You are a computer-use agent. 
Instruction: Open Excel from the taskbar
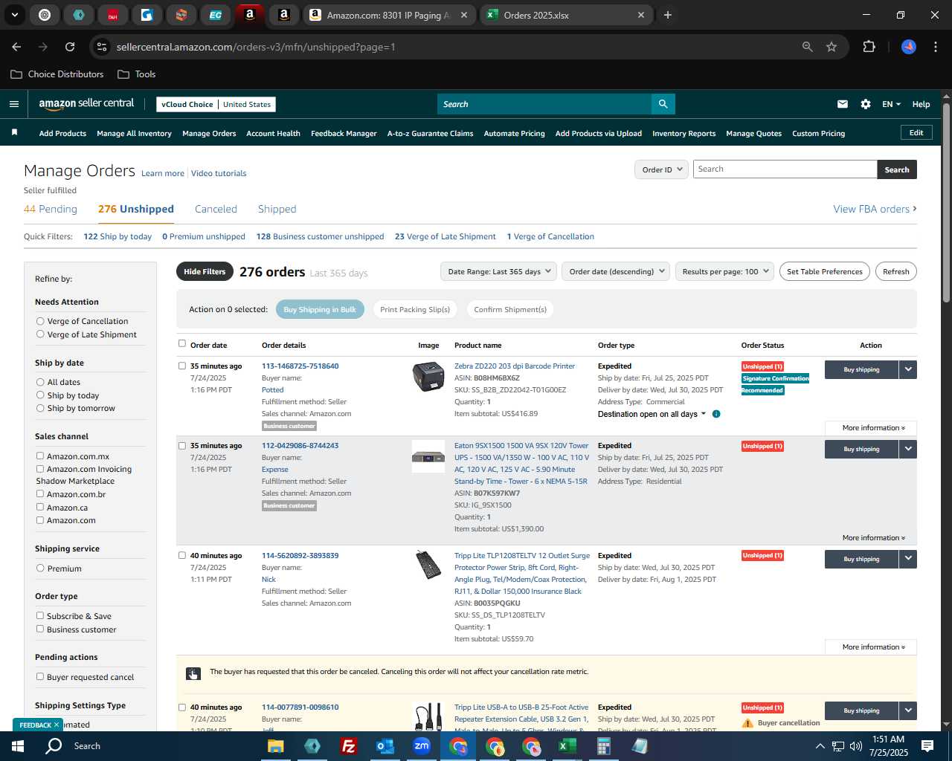coord(567,746)
